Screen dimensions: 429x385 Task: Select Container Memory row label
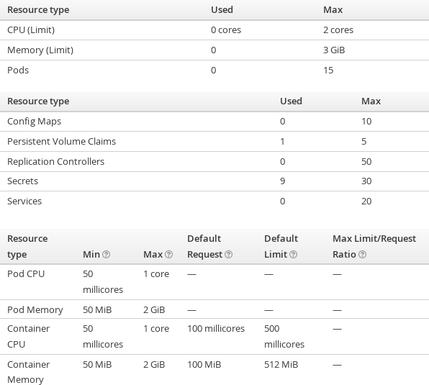pyautogui.click(x=29, y=372)
